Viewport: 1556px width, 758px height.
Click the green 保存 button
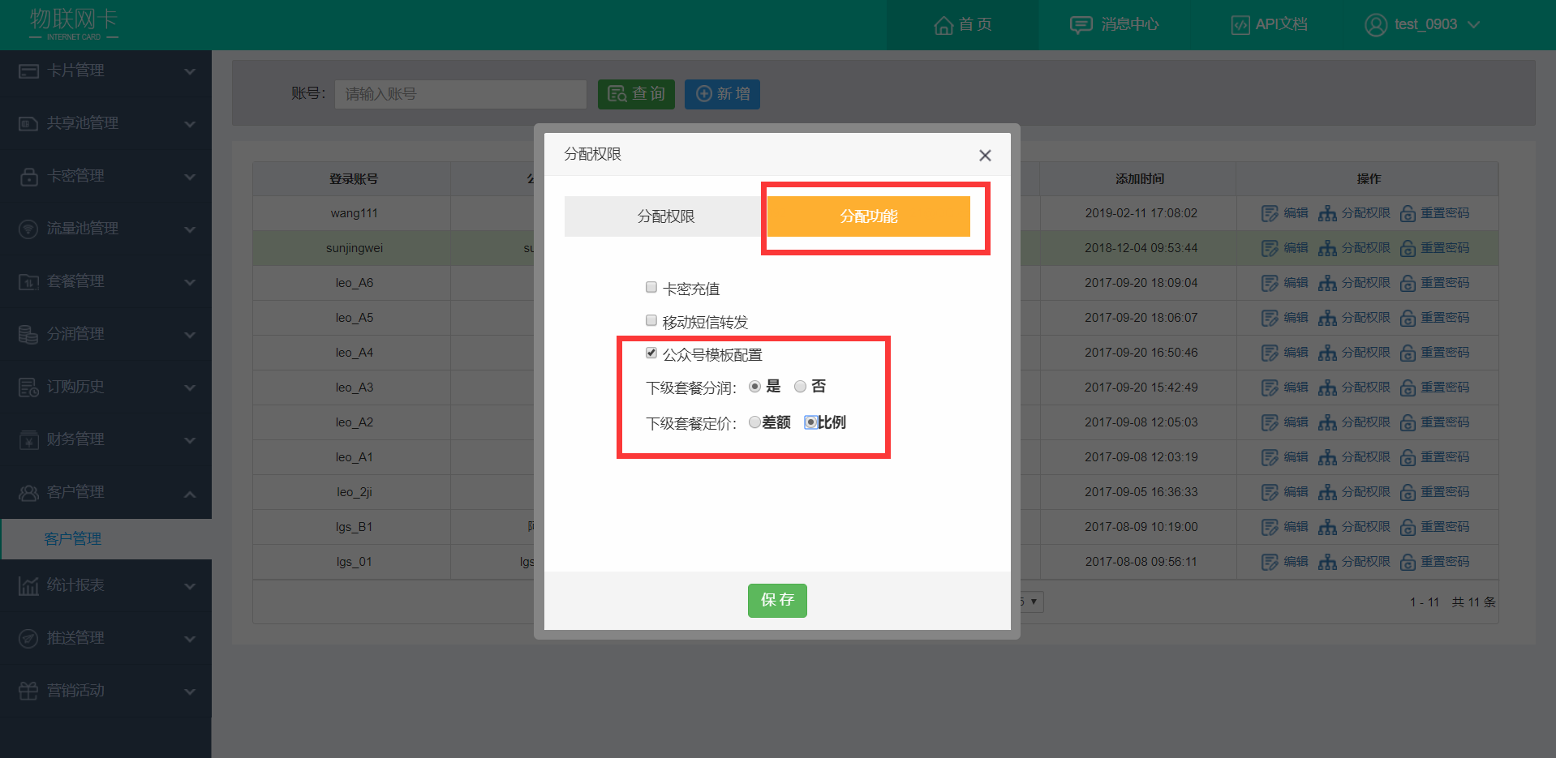coord(777,601)
